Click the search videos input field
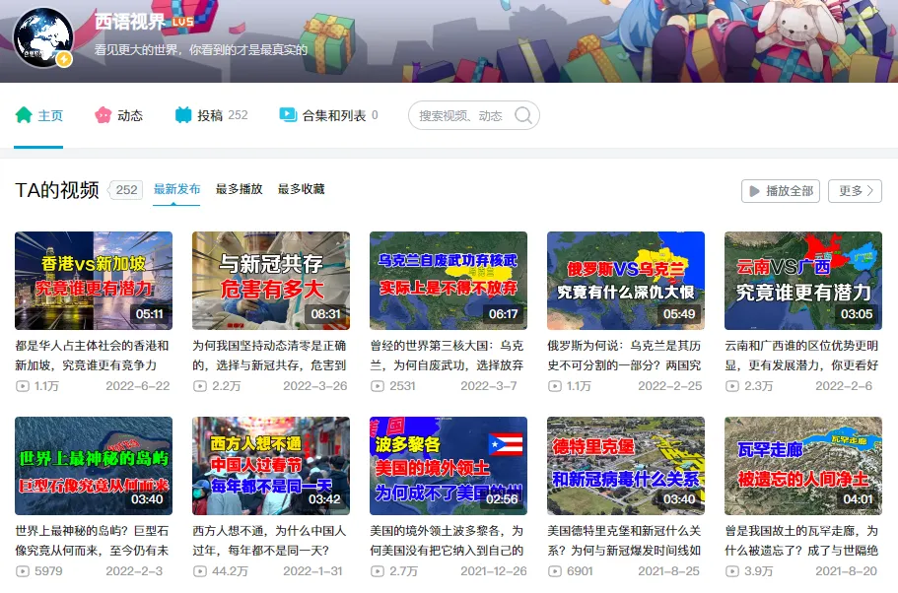898x593 pixels. (461, 115)
